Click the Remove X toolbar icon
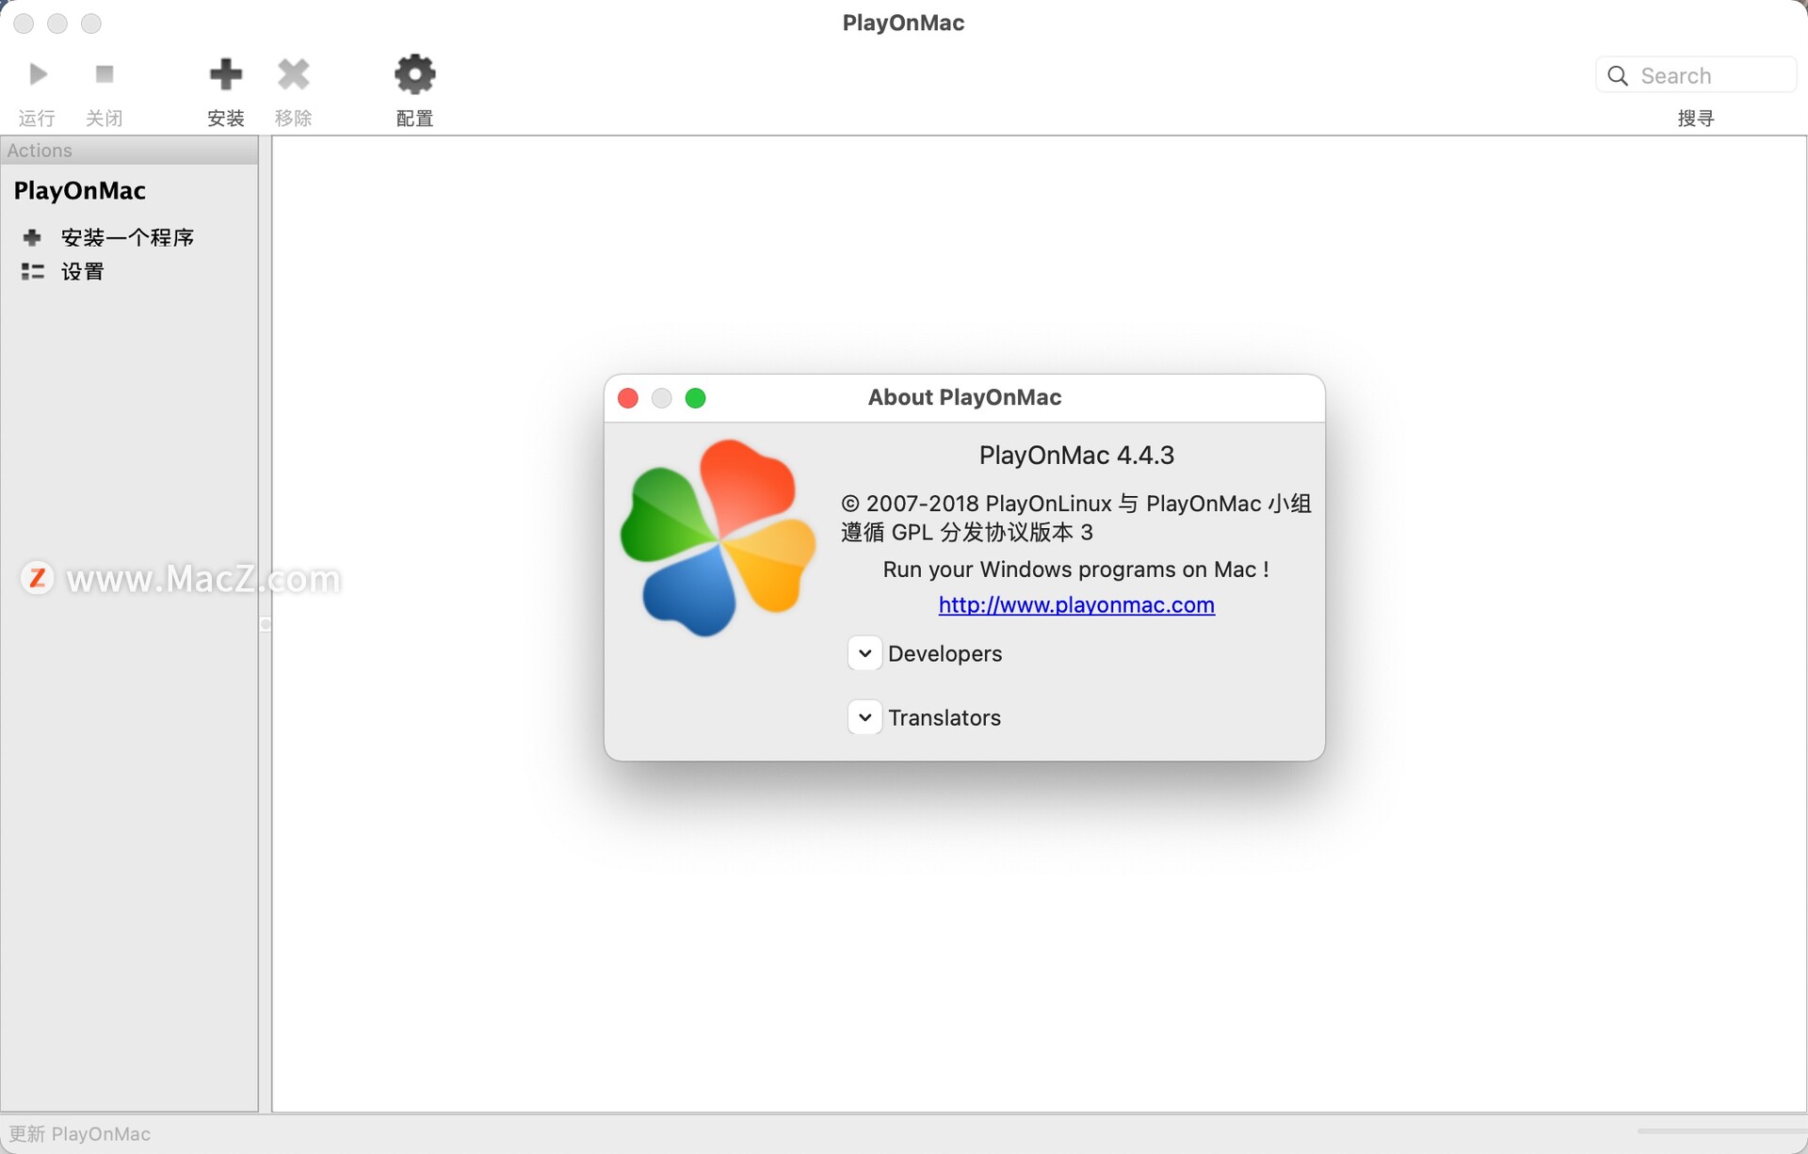Screen dimensions: 1808x1154 pyautogui.click(x=294, y=74)
